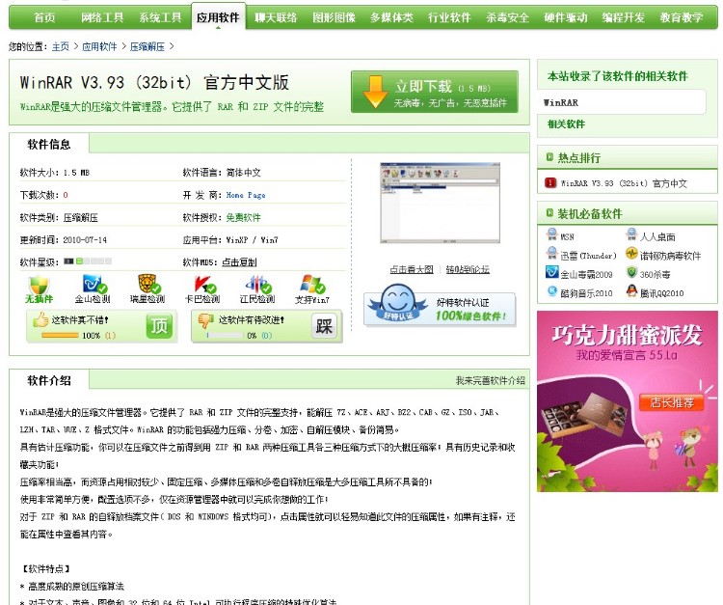Image resolution: width=723 pixels, height=605 pixels.
Task: Open the developer Home Page link
Action: tap(246, 195)
